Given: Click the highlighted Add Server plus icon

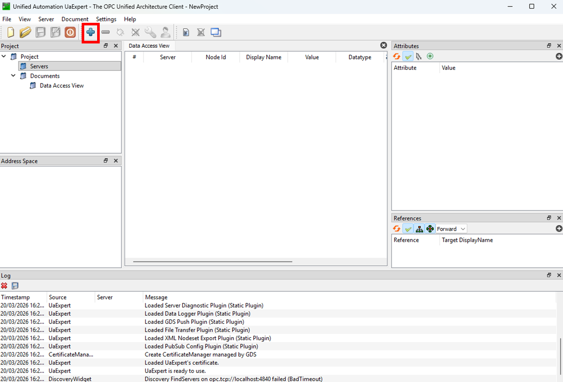Looking at the screenshot, I should tap(91, 32).
